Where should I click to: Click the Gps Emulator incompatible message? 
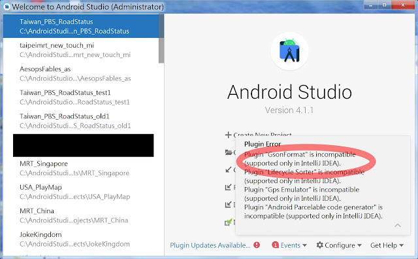[302, 194]
